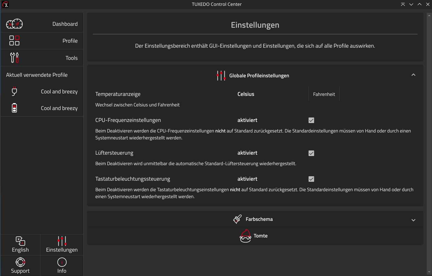Click the Profile grid icon
The image size is (432, 276).
coord(14,40)
